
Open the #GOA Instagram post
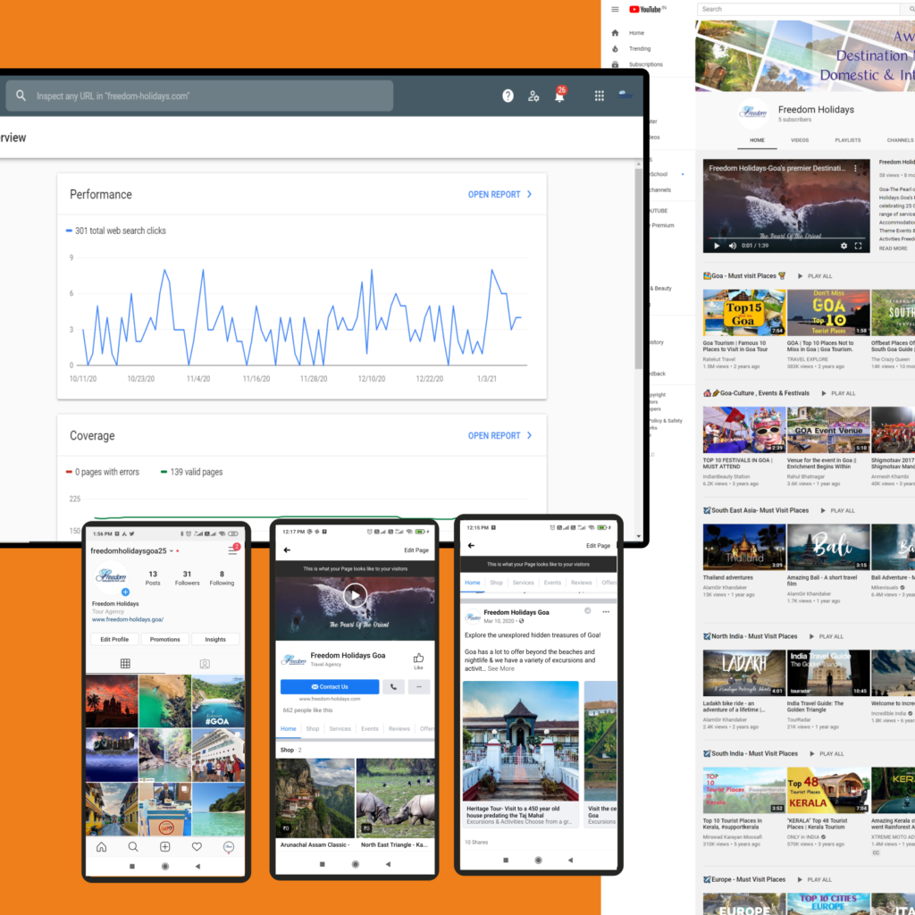tap(218, 701)
